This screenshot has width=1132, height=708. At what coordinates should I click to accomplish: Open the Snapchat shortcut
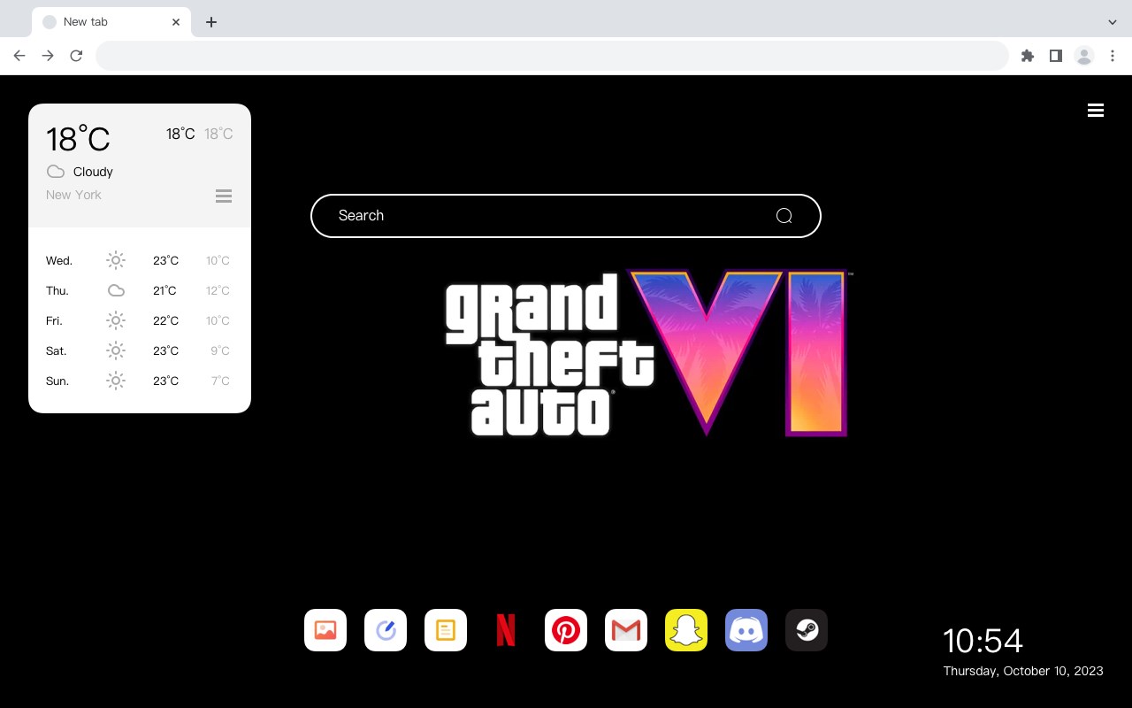pos(686,630)
